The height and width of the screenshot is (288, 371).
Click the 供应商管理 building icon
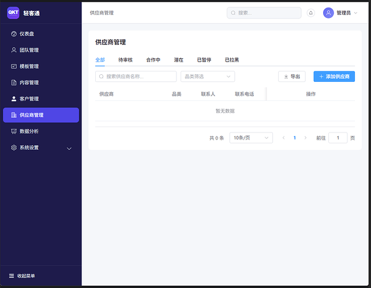(x=14, y=115)
